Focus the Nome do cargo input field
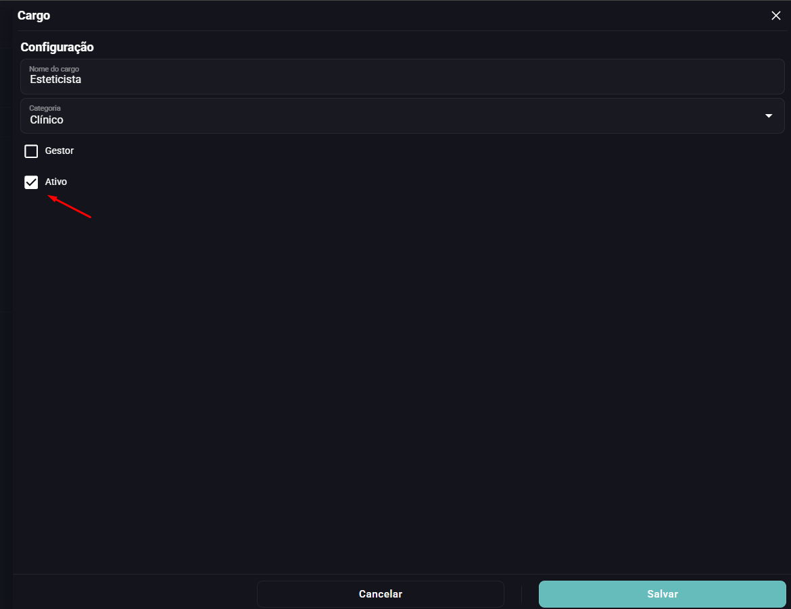 point(402,76)
